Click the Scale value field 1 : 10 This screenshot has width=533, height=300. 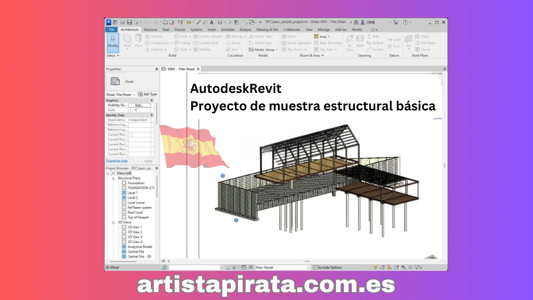point(139,110)
